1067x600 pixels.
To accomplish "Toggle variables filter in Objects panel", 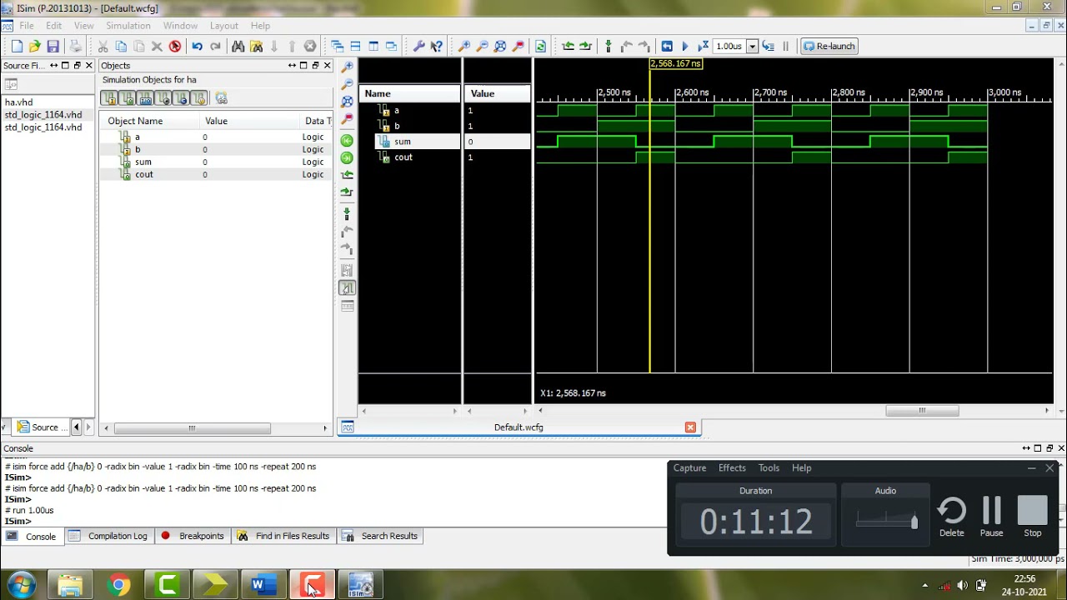I will click(198, 98).
